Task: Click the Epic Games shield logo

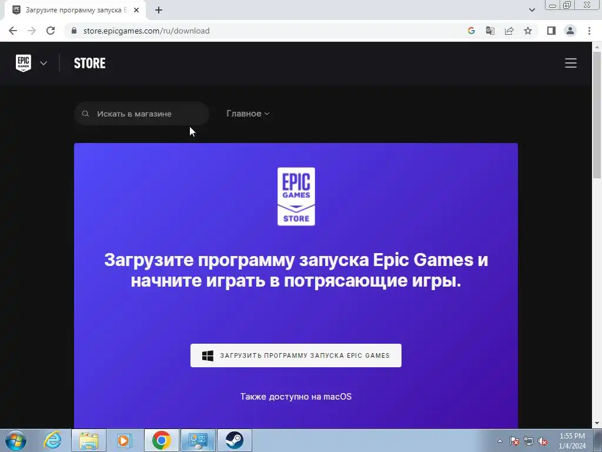Action: (x=24, y=63)
